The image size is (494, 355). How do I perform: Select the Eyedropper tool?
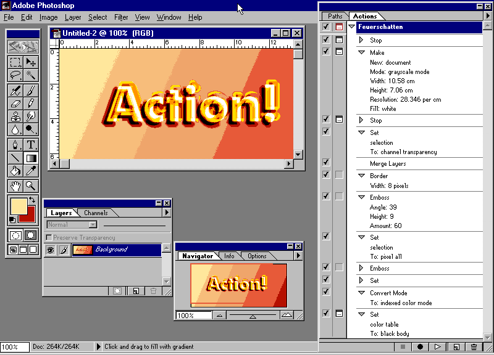coord(31,171)
